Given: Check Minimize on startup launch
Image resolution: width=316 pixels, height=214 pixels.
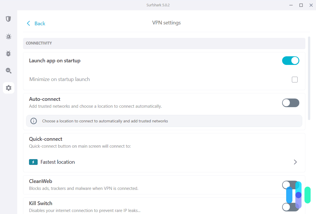Looking at the screenshot, I should point(294,79).
